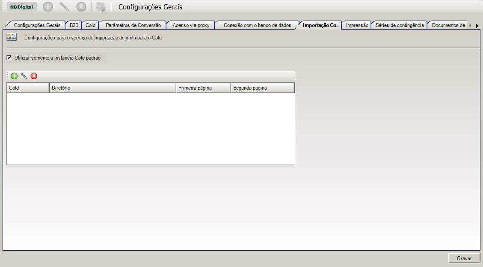The height and width of the screenshot is (267, 483).
Task: Click the Gravar button
Action: click(x=464, y=258)
